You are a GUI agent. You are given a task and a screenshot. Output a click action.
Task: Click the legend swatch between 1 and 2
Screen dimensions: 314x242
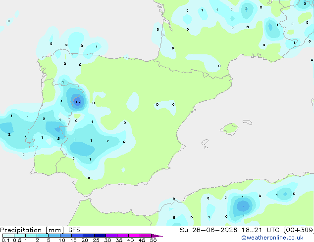(31, 236)
